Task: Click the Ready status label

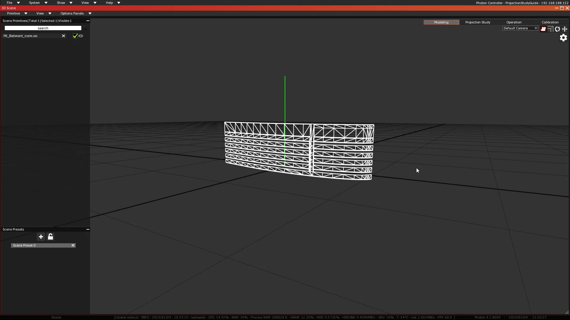Action: (56, 317)
